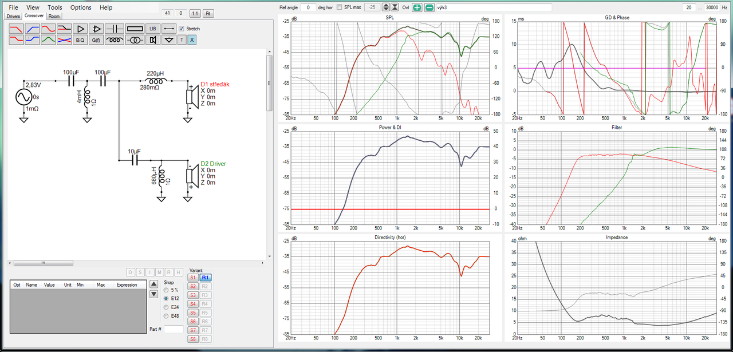Select the Crossover tab
The width and height of the screenshot is (733, 352).
click(34, 15)
